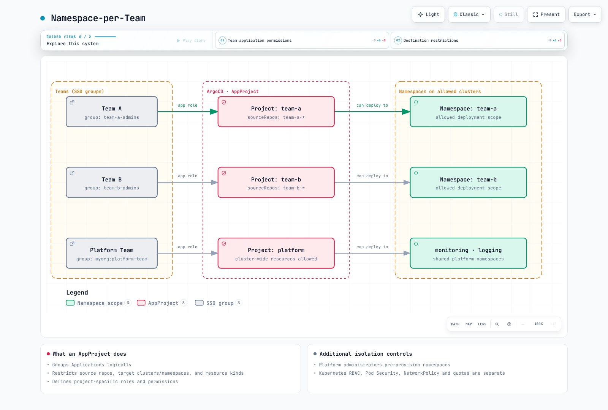Screen dimensions: 608x410
Task: Select guided view 02 Destination restrictions
Action: click(478, 40)
